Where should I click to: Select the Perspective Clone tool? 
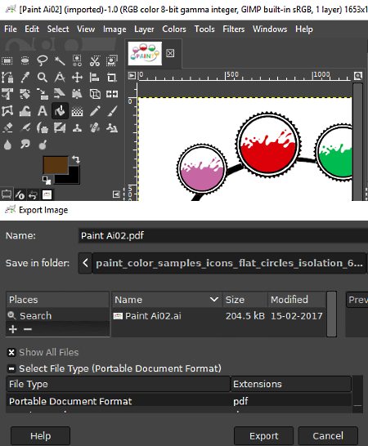point(112,128)
